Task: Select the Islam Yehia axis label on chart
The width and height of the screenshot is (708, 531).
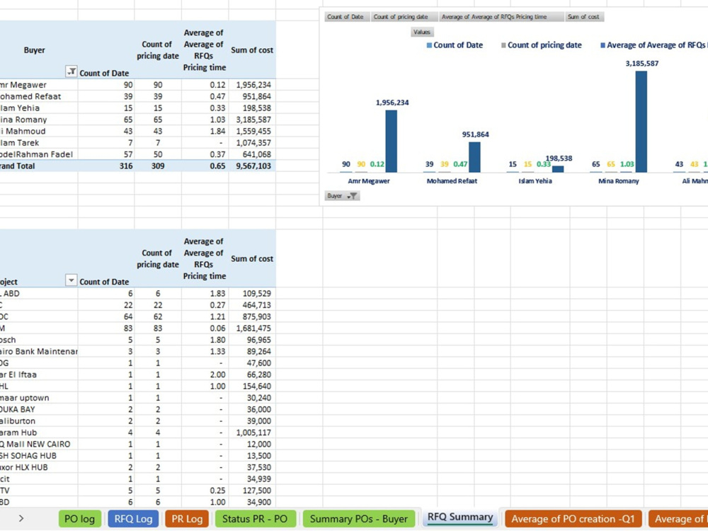Action: point(535,181)
